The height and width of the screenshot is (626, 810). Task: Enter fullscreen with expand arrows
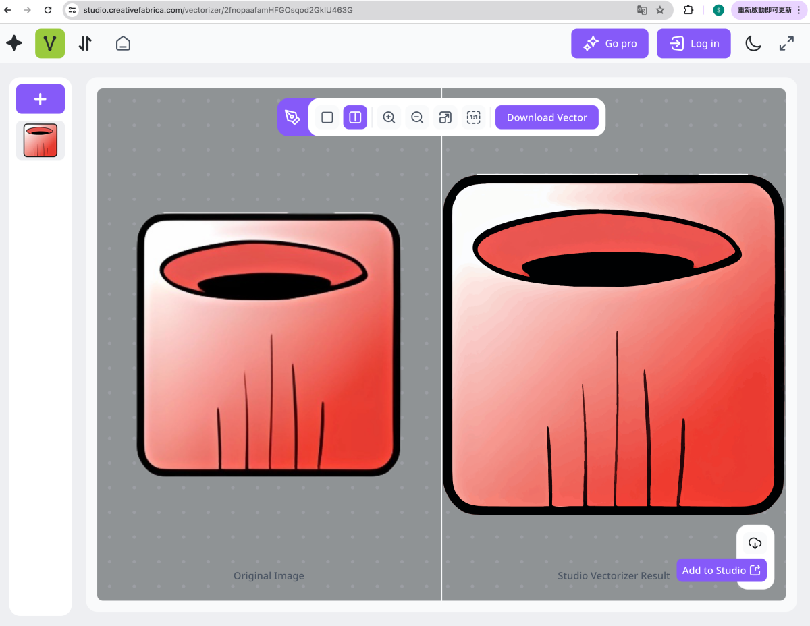pyautogui.click(x=786, y=44)
